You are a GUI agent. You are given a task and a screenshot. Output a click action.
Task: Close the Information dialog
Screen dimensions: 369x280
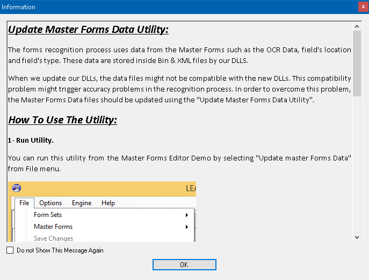click(x=363, y=7)
